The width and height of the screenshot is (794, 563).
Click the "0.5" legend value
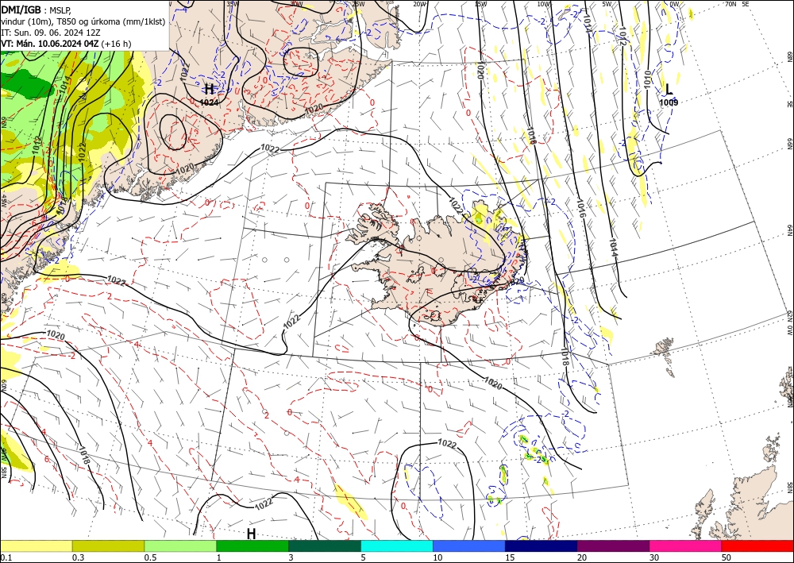(x=149, y=557)
